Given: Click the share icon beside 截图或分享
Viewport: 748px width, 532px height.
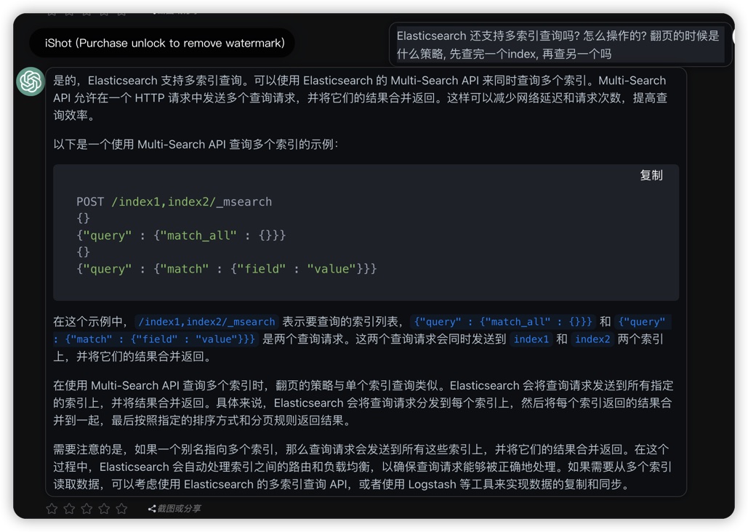Looking at the screenshot, I should pos(151,509).
